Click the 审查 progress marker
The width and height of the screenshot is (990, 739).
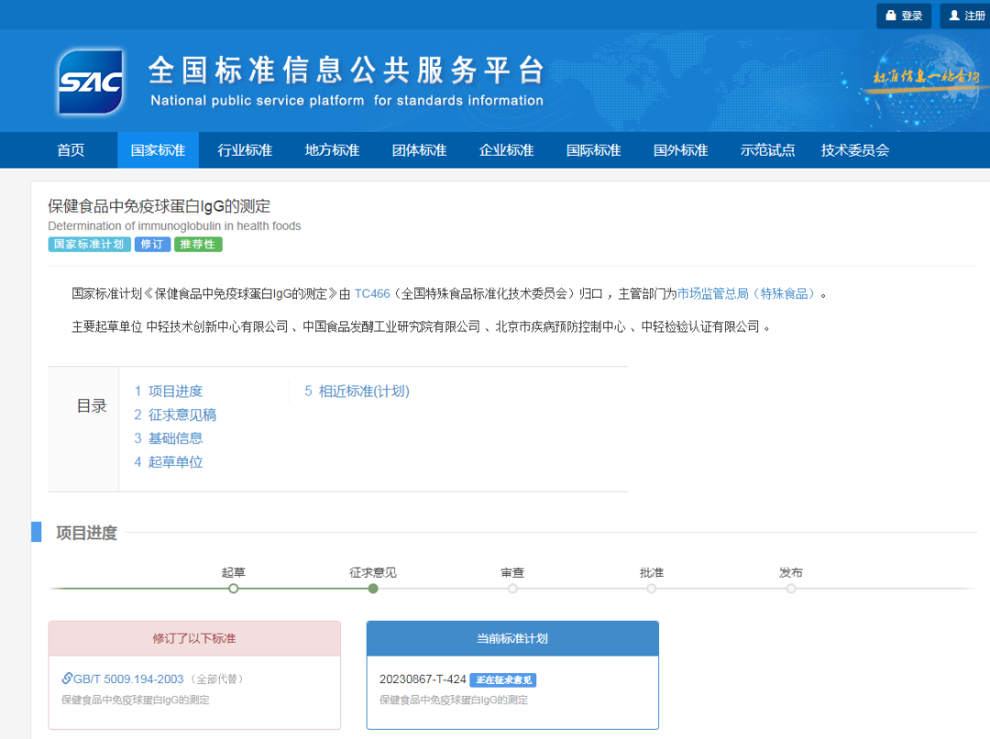[512, 588]
